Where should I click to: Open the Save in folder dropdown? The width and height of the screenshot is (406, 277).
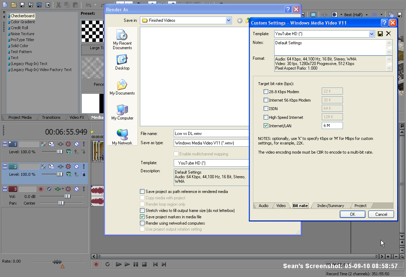[x=228, y=20]
